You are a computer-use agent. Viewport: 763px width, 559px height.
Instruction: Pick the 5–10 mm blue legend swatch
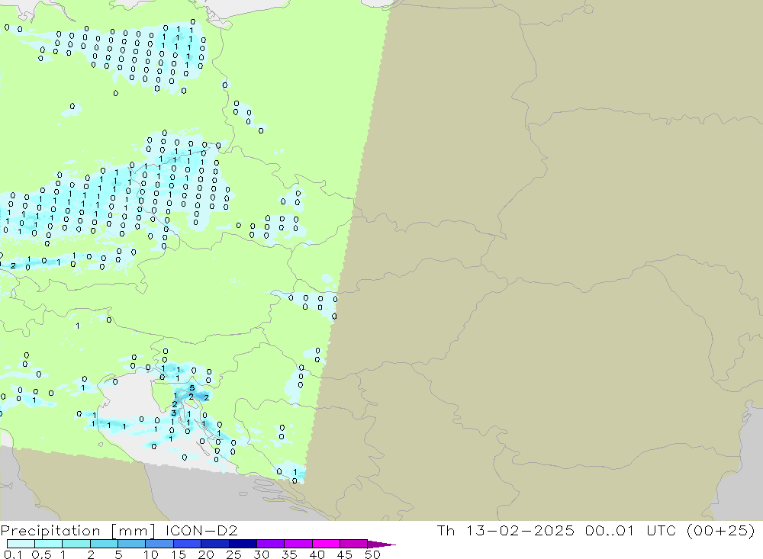pos(131,544)
